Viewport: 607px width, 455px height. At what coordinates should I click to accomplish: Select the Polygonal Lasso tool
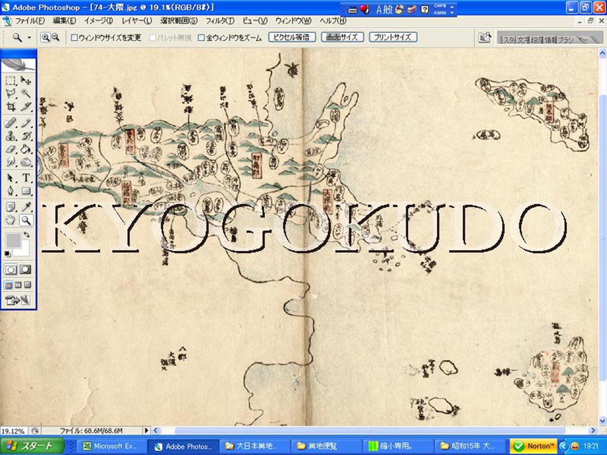(x=11, y=93)
